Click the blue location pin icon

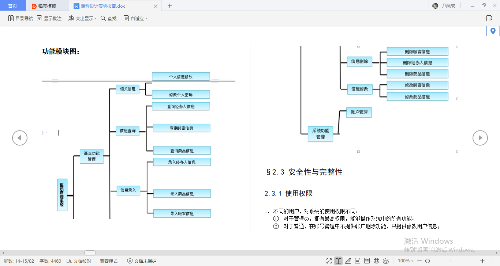pyautogui.click(x=493, y=31)
